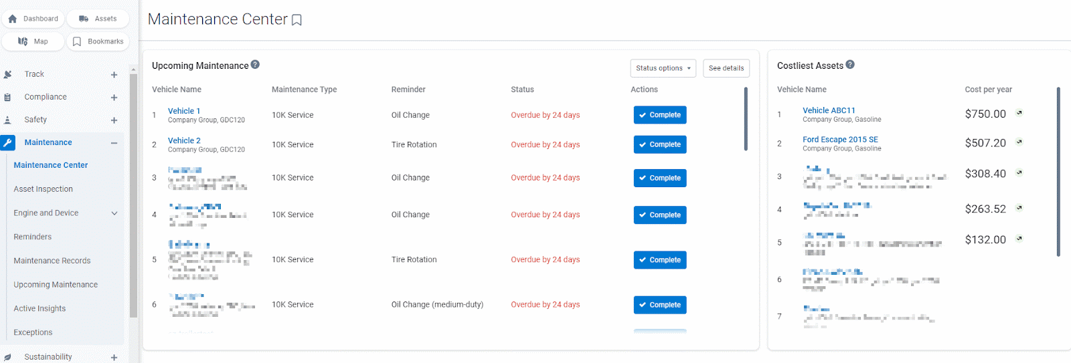Viewport: 1071px width, 363px height.
Task: Click the See details button
Action: [726, 68]
